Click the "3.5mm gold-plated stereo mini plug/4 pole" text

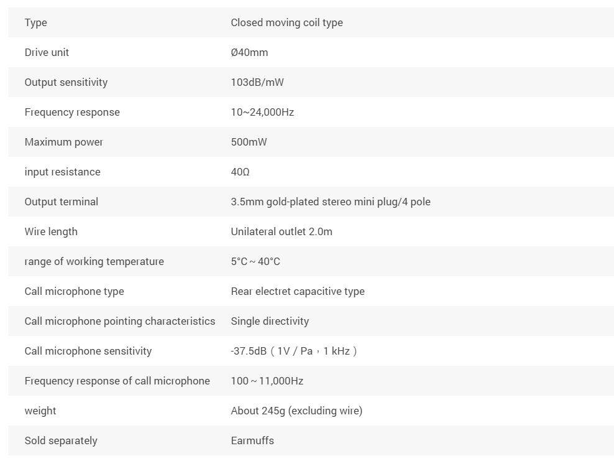pyautogui.click(x=331, y=202)
